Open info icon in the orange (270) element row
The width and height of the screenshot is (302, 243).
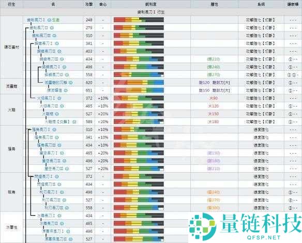[x=64, y=200]
